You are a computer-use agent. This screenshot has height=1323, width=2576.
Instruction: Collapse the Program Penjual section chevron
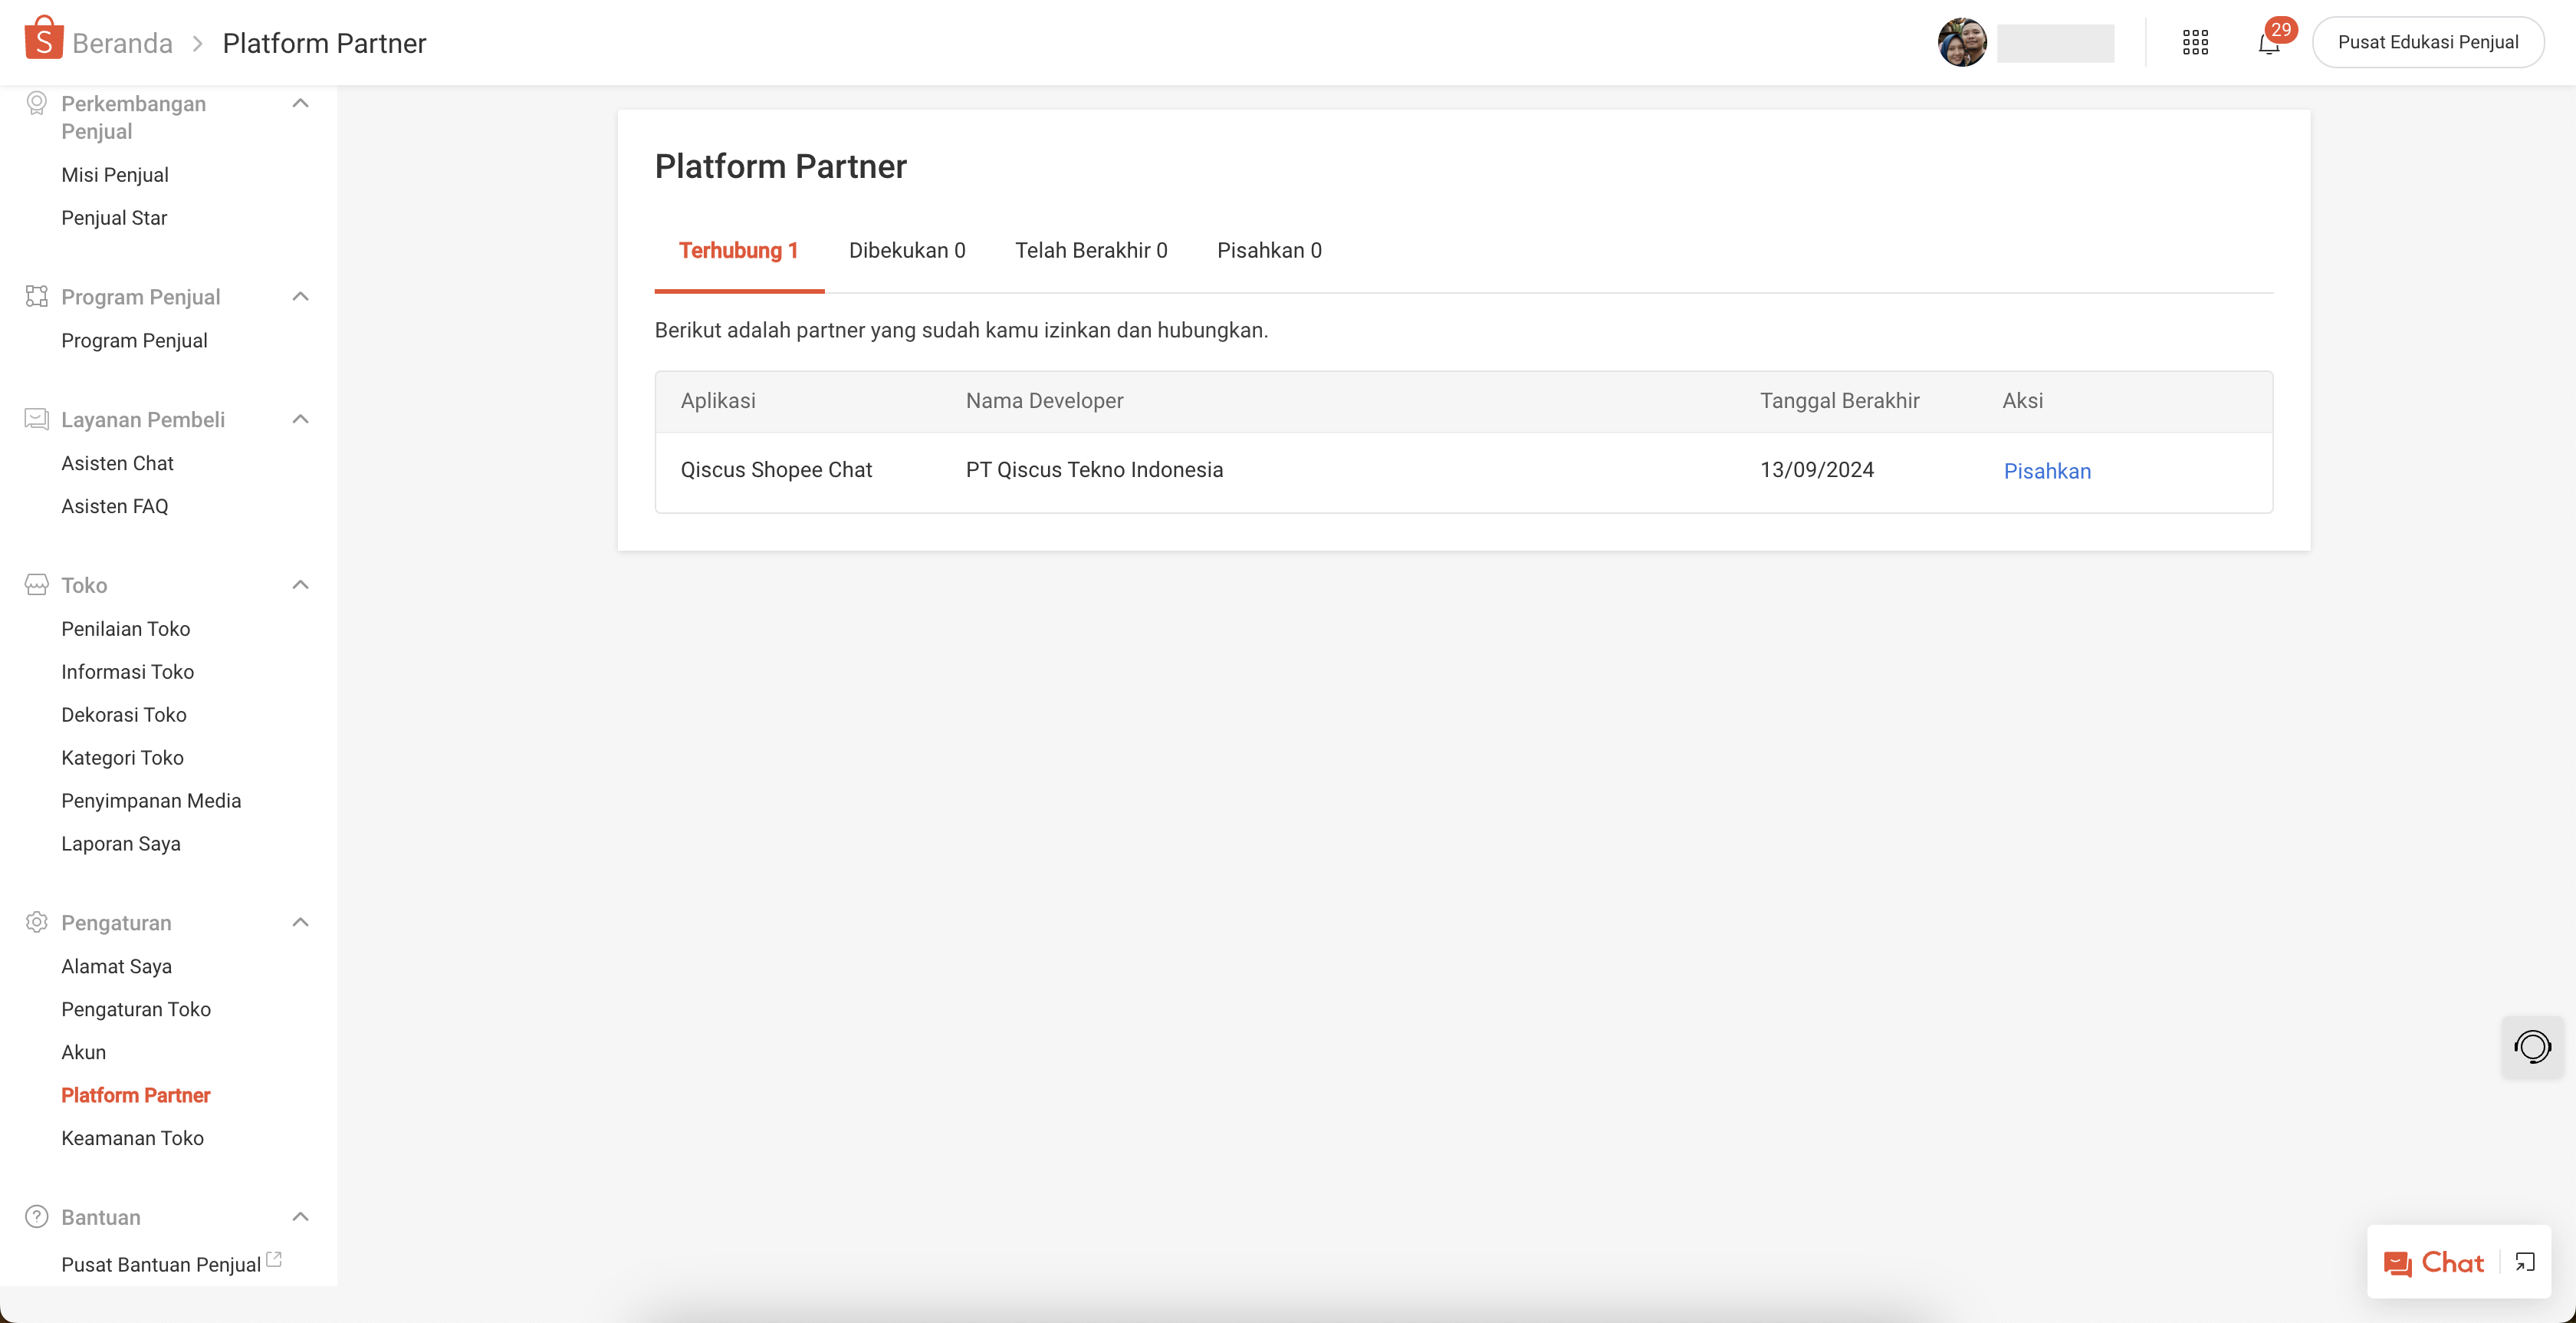click(x=300, y=296)
